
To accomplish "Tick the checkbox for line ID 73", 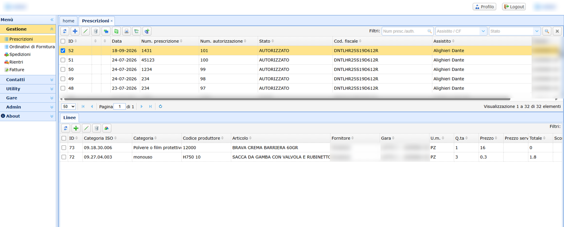I will point(64,148).
